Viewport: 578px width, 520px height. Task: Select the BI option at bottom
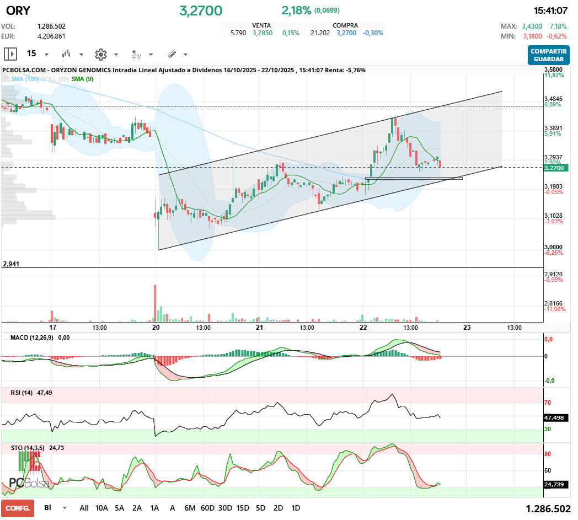pos(47,507)
